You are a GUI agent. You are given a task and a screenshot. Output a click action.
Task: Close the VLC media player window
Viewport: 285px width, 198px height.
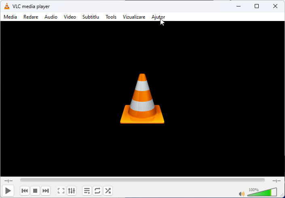pyautogui.click(x=275, y=6)
